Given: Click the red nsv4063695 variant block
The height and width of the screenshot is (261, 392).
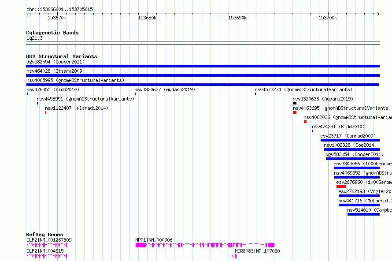Looking at the screenshot, I should coord(295,112).
